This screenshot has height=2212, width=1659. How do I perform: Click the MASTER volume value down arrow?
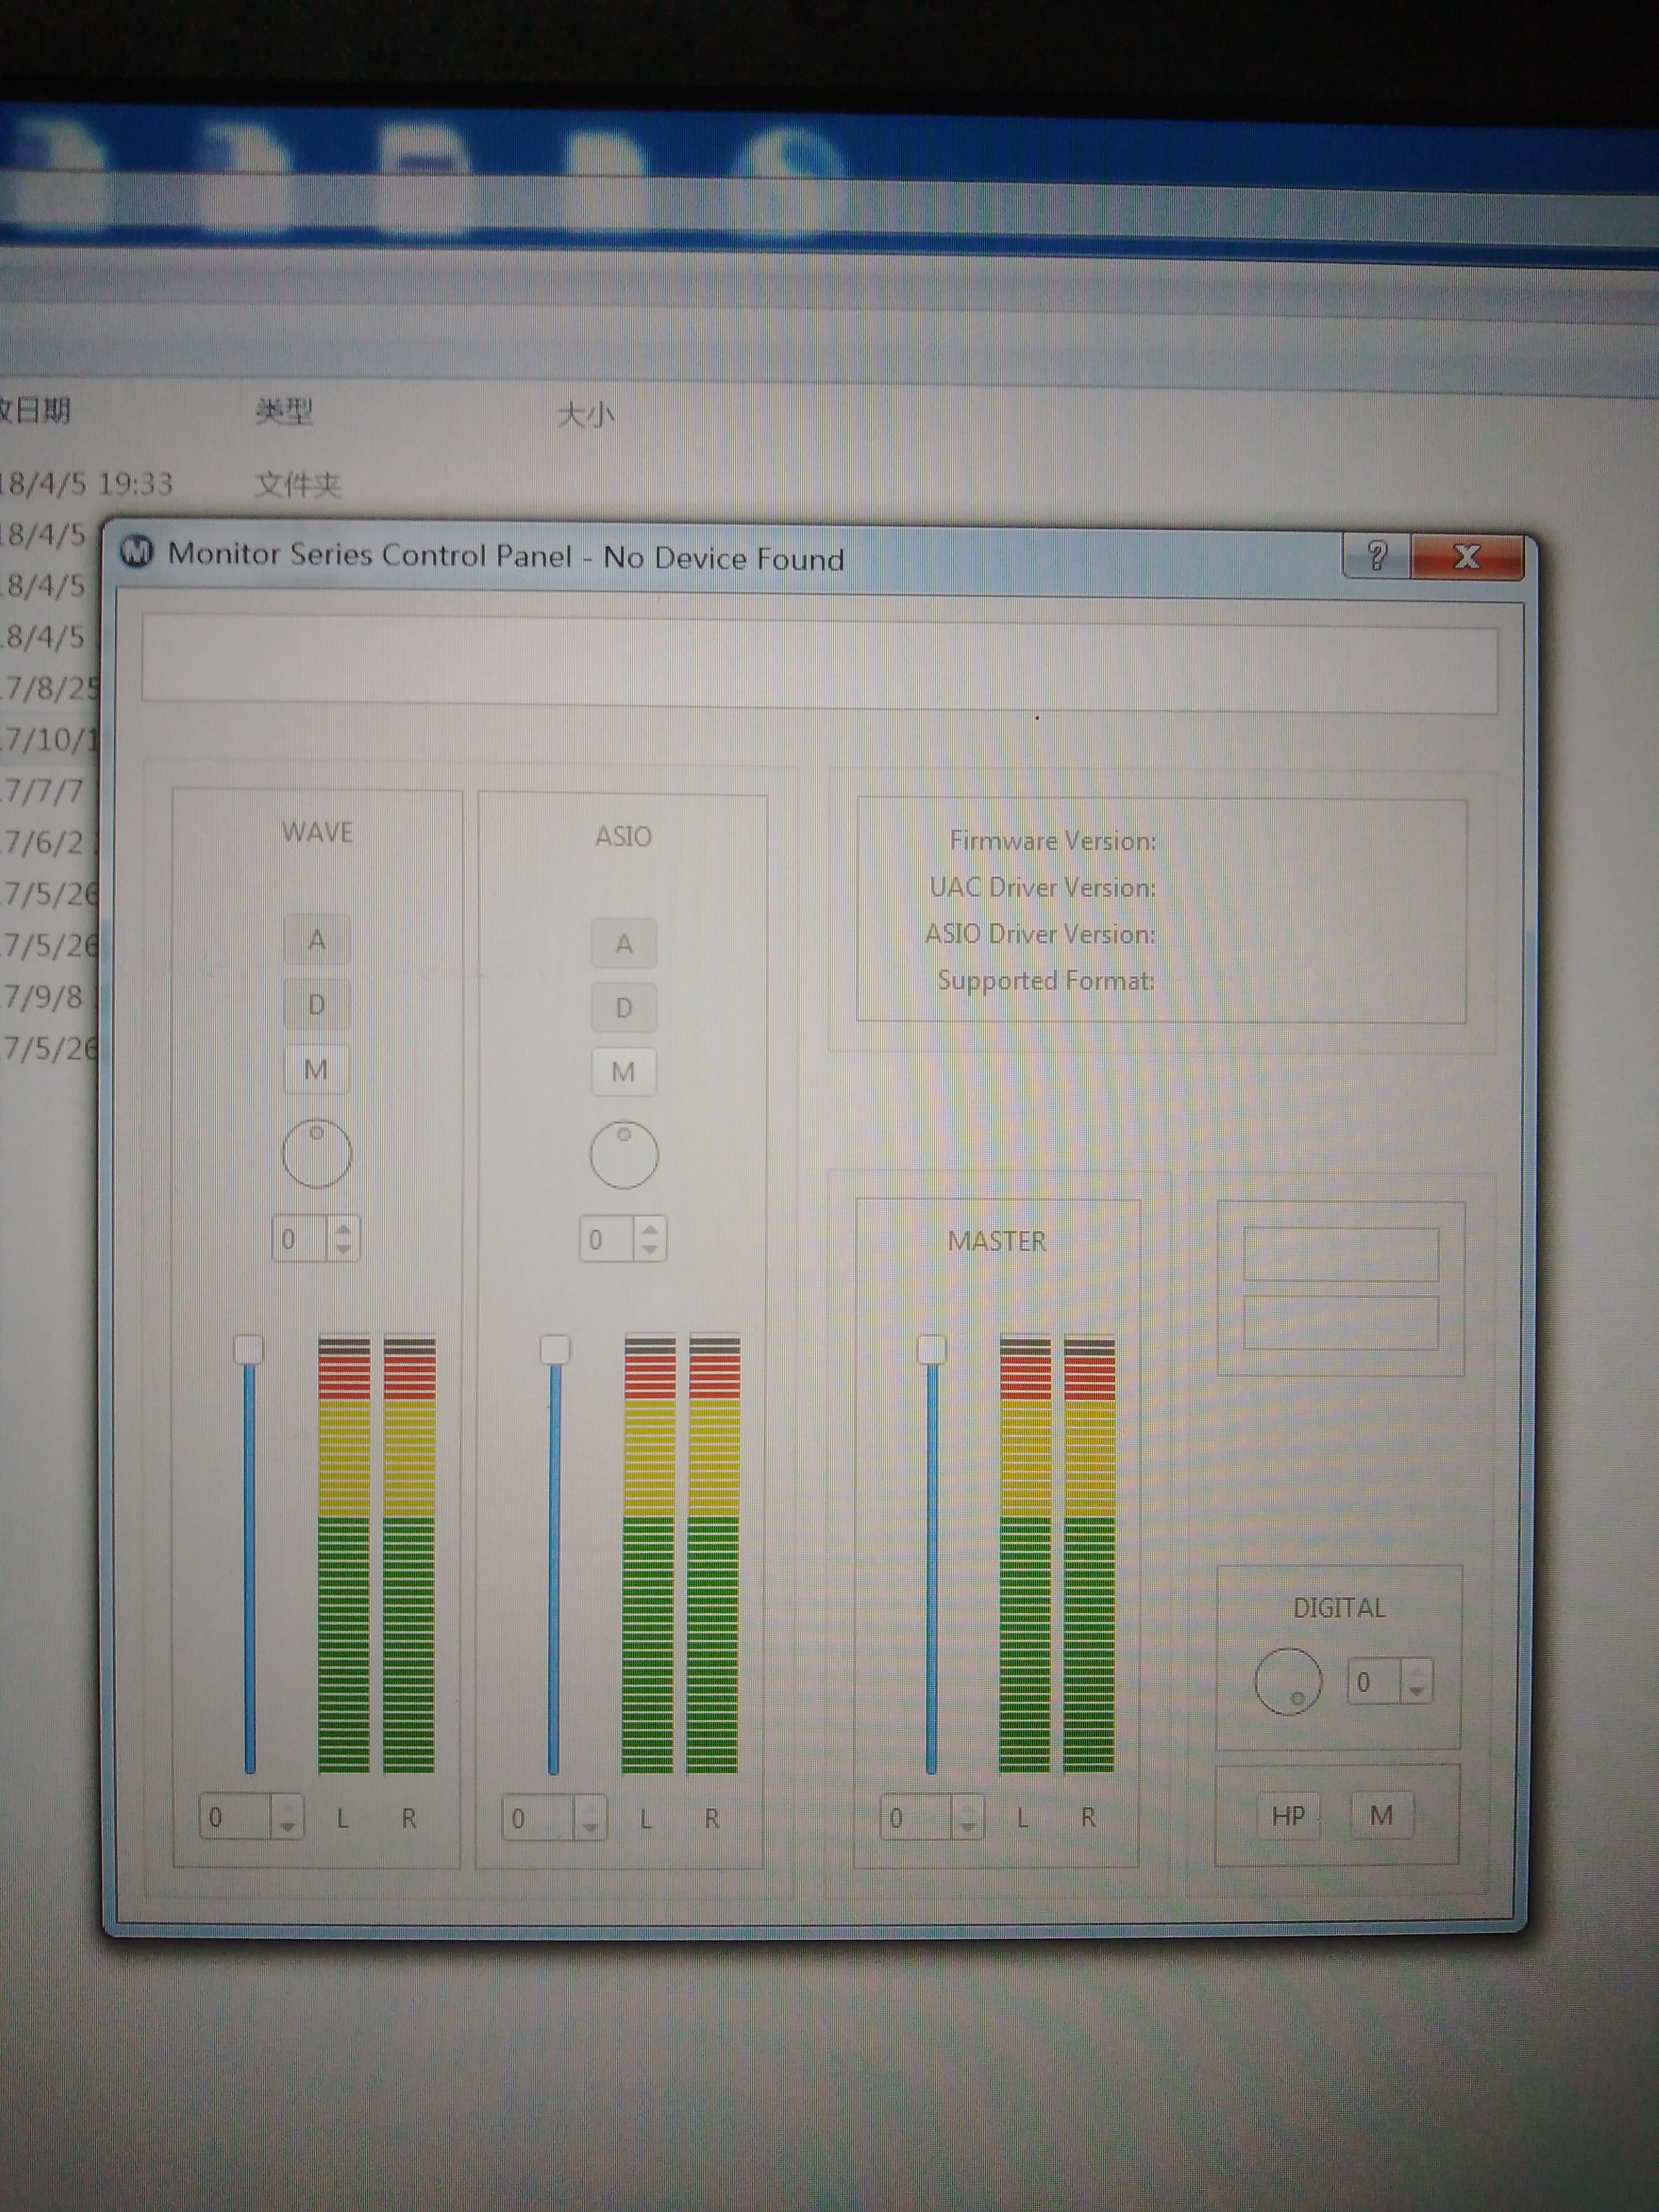[x=967, y=1825]
